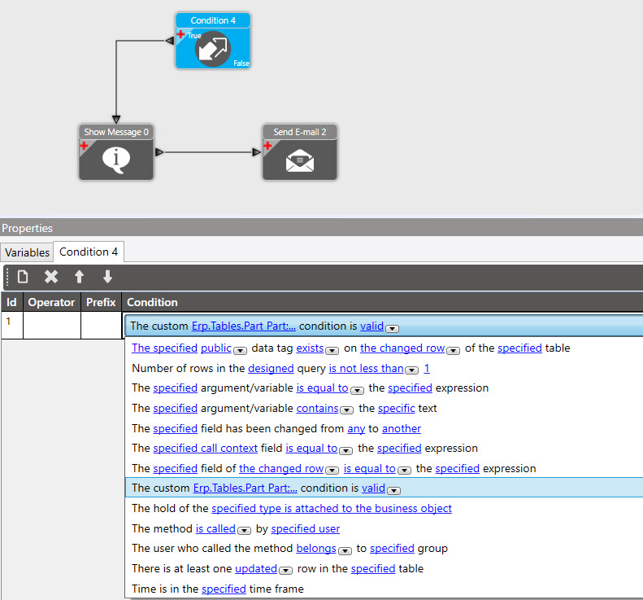Switch to the Variables tab
This screenshot has height=600, width=643.
(x=27, y=252)
